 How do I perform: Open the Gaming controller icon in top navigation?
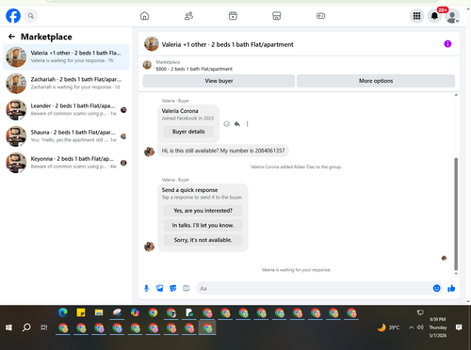320,16
